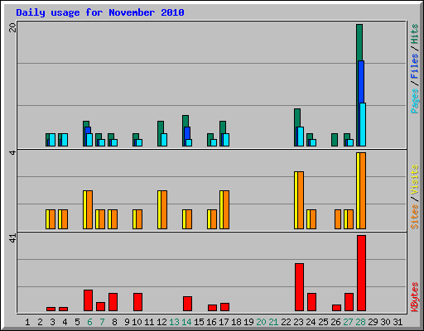This screenshot has height=331, width=424.
Task: Click the red KBytes bar for day 23
Action: coord(299,287)
